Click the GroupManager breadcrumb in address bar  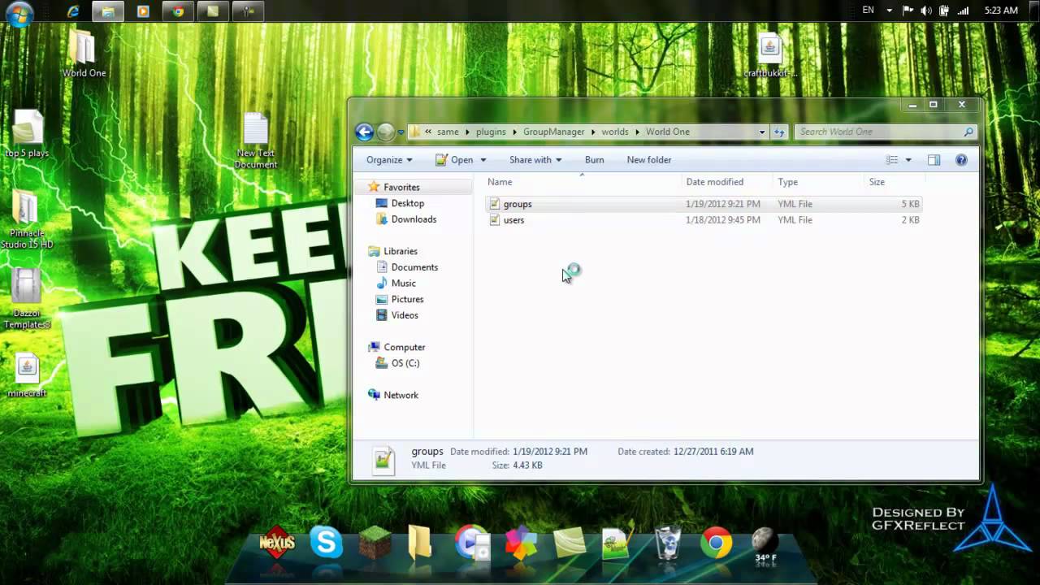(x=553, y=132)
